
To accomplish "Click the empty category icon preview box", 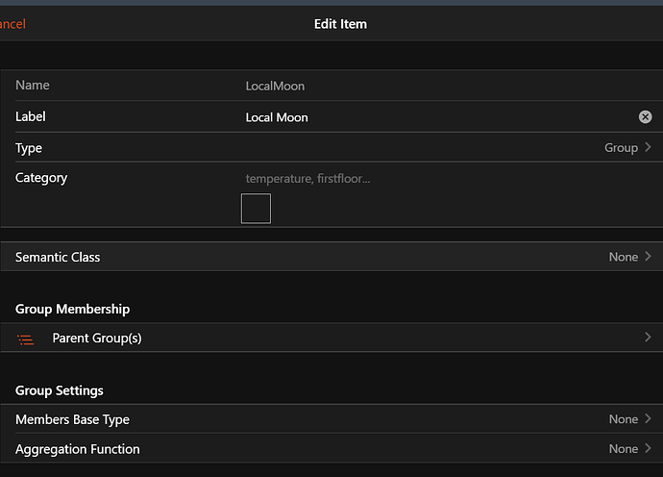I will [256, 209].
